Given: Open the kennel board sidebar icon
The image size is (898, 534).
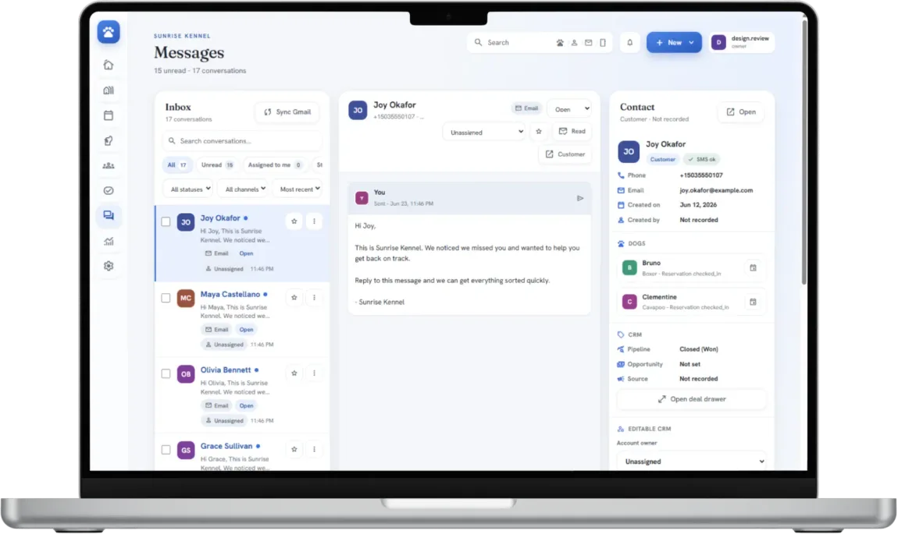Looking at the screenshot, I should (x=109, y=90).
